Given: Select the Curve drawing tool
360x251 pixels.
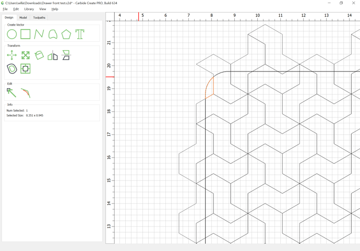Looking at the screenshot, I should click(53, 34).
